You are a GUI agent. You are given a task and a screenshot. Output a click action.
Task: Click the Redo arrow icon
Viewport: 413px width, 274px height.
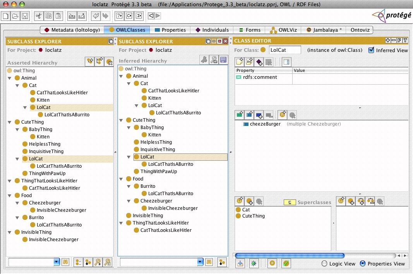coord(105,16)
